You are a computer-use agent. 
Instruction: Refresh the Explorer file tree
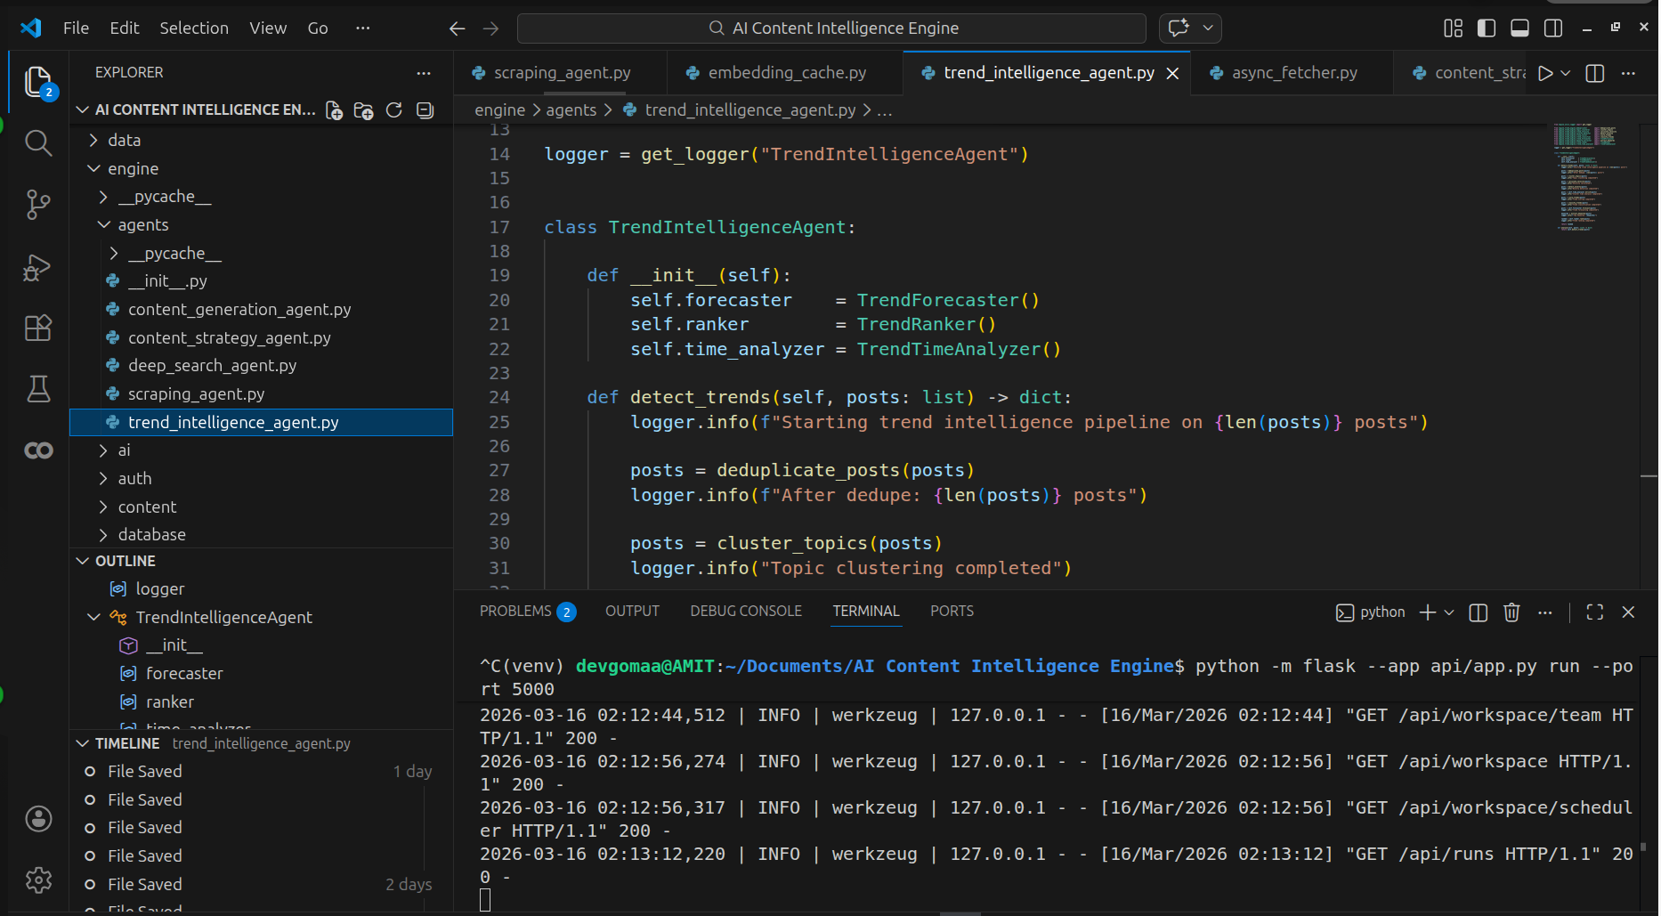click(x=394, y=110)
